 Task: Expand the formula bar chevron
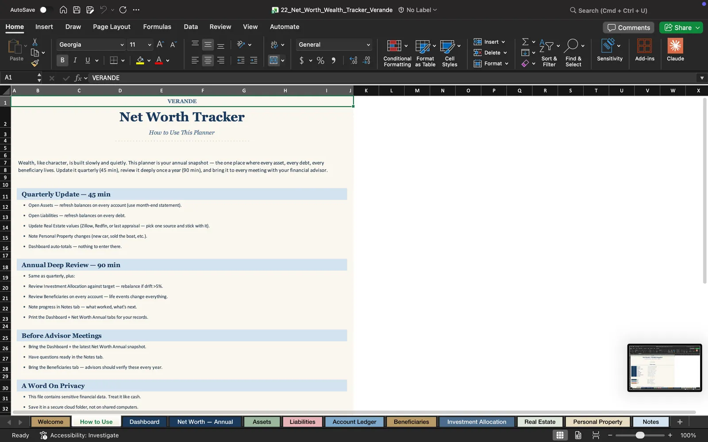point(702,78)
